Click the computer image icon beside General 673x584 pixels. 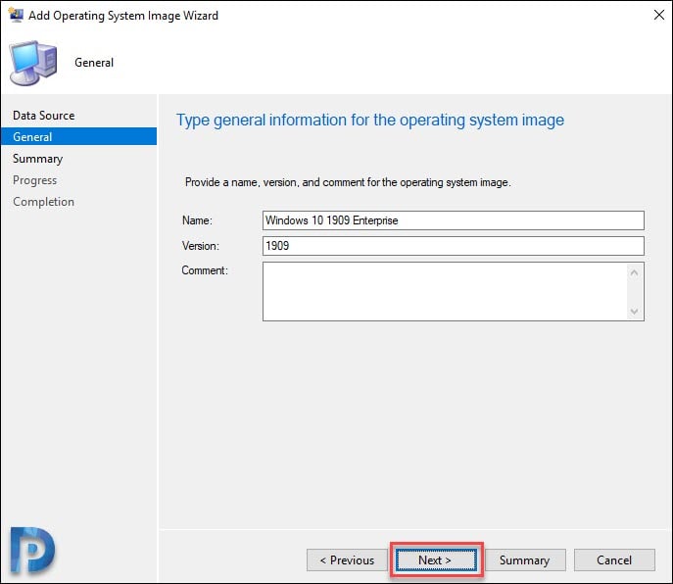point(33,63)
